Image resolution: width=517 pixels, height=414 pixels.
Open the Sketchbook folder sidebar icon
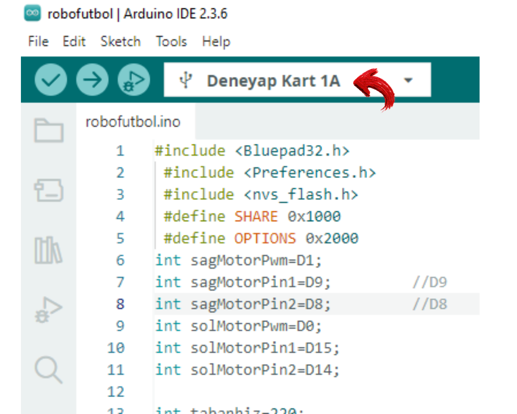pos(49,130)
